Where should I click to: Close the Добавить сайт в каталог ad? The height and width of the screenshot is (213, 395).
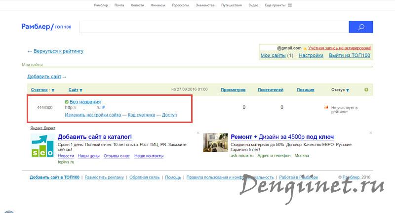(x=198, y=132)
